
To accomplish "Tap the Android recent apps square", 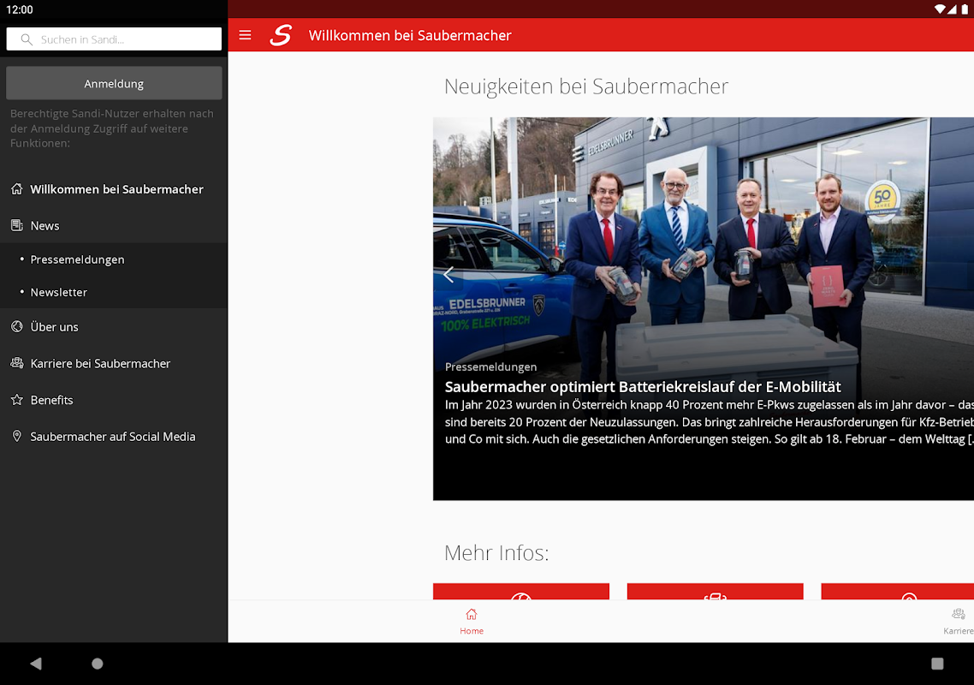I will click(937, 664).
